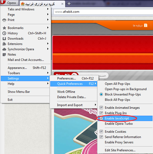Select Quick Preferences entry
The width and height of the screenshot is (153, 154).
(x=74, y=84)
